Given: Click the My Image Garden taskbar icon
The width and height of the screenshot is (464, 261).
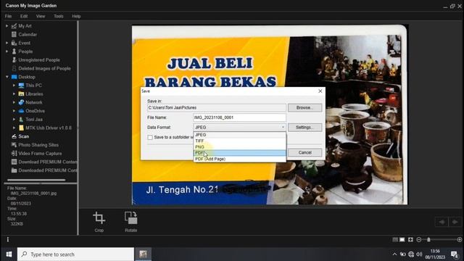Looking at the screenshot, I should (x=144, y=254).
